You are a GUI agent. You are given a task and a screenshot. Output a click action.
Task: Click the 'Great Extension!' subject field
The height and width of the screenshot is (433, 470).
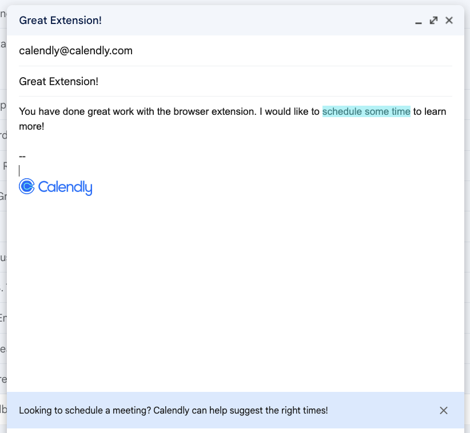[x=59, y=81]
